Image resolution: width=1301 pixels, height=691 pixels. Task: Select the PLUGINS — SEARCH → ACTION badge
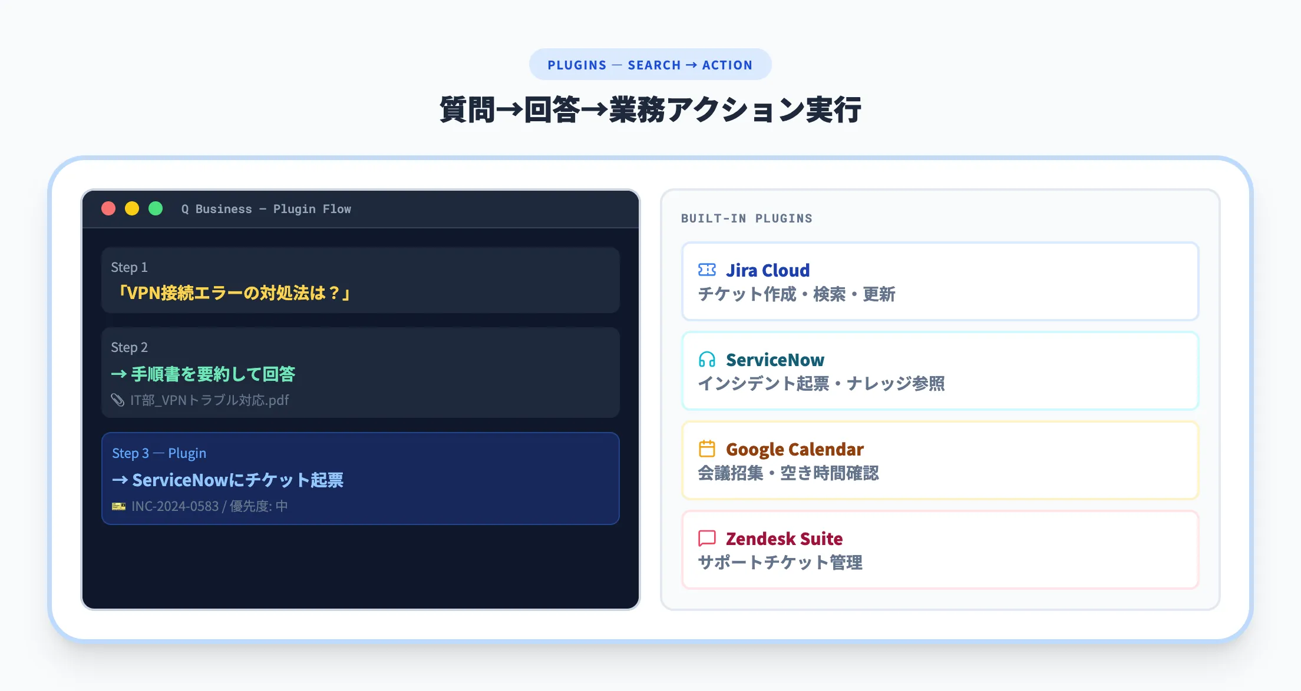tap(650, 64)
